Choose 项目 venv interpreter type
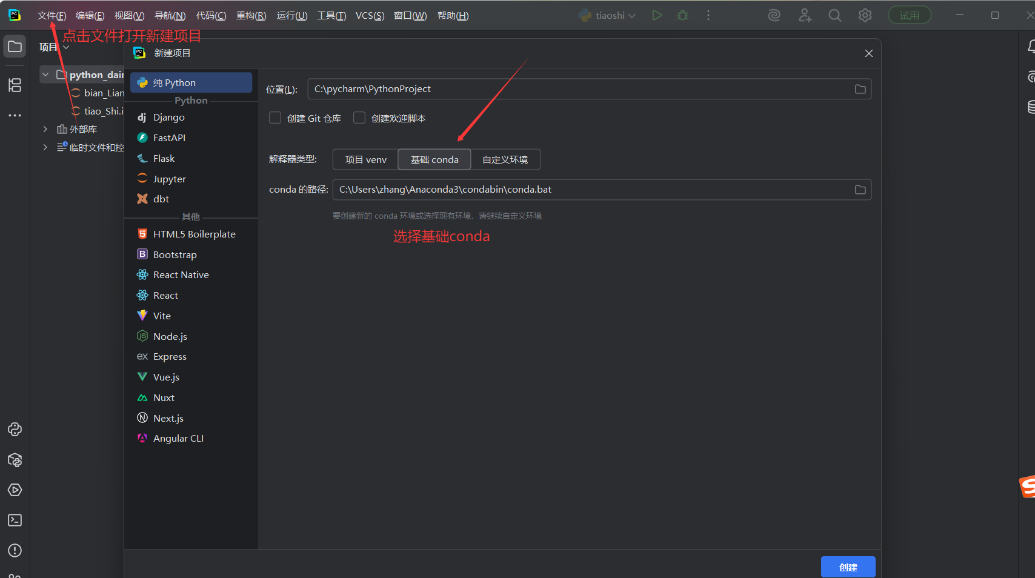Viewport: 1035px width, 578px height. [x=365, y=160]
